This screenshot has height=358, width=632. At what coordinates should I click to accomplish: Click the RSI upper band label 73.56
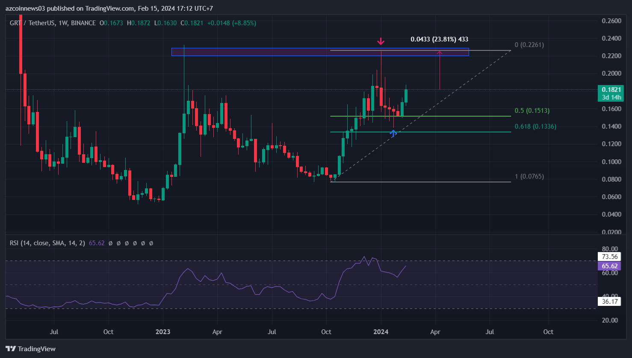pyautogui.click(x=609, y=256)
